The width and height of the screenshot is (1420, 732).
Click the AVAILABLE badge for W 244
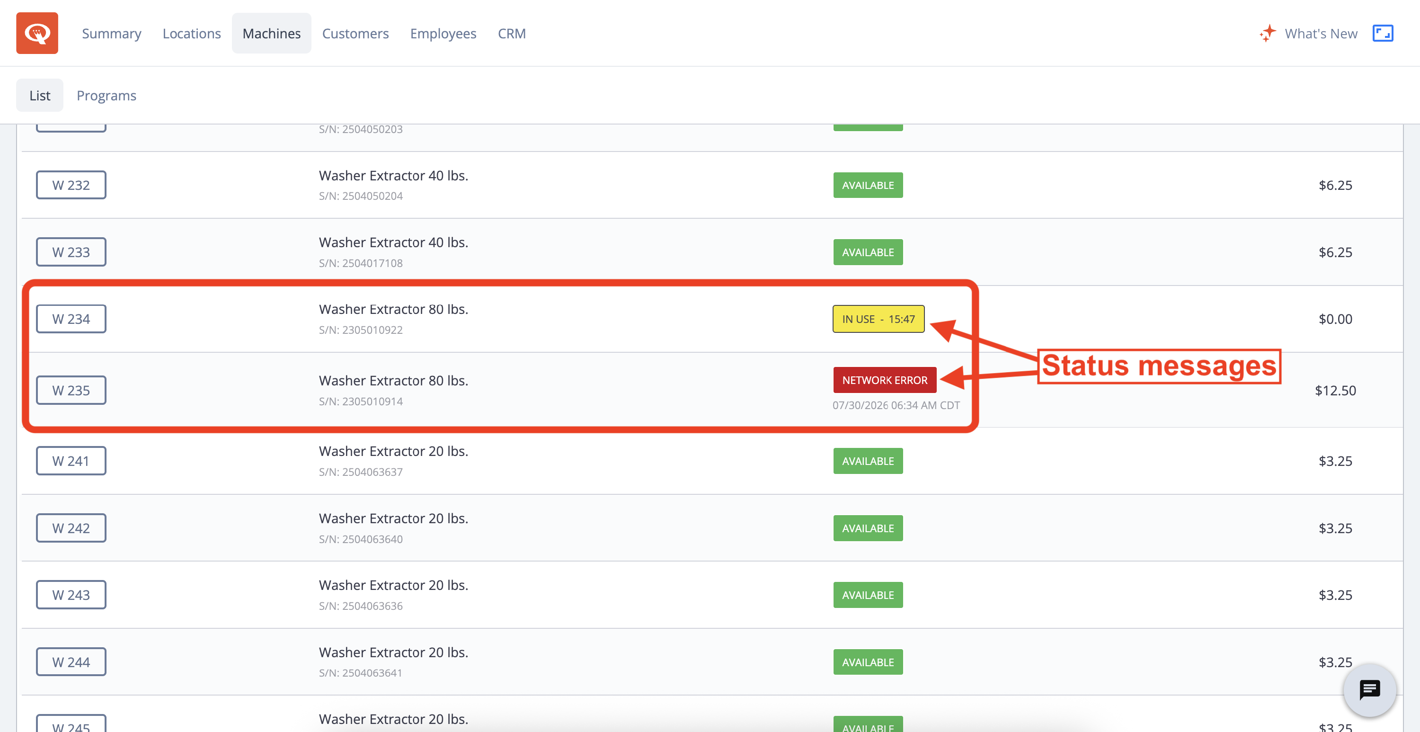click(868, 662)
